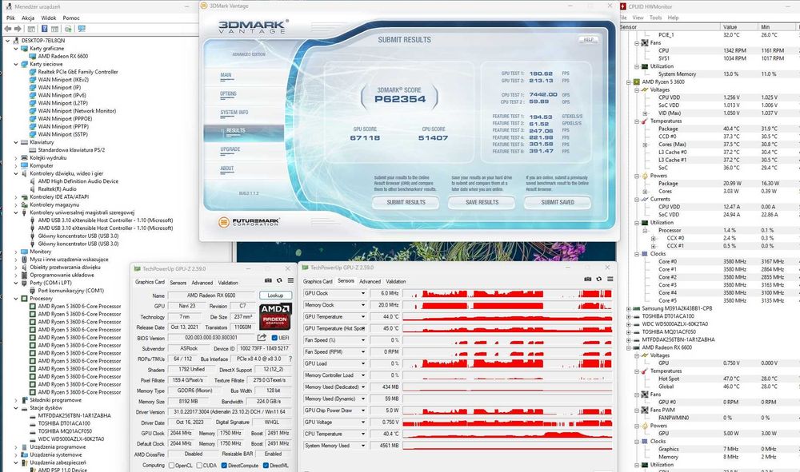Select MTFDDAK256TBN-1AR1ZABHA under Stacje dysków
The height and width of the screenshot is (472, 800).
click(74, 415)
